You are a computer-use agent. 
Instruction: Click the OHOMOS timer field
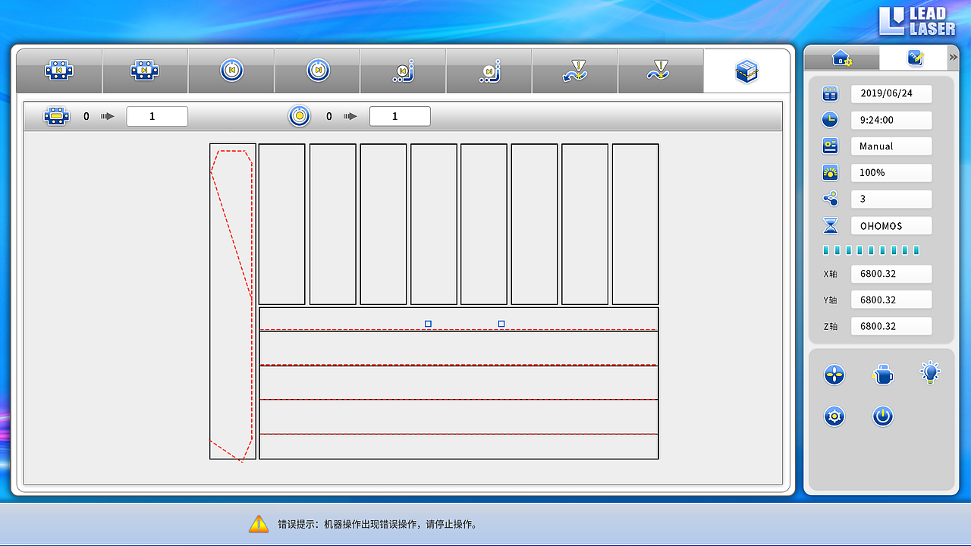tap(891, 226)
